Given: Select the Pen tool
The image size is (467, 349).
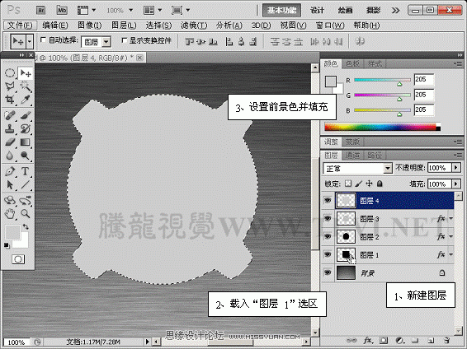Looking at the screenshot, I should click(10, 171).
